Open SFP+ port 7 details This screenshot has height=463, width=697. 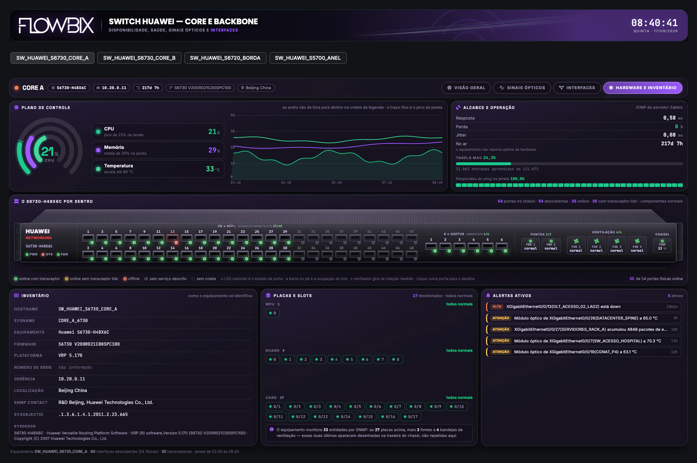(130, 238)
